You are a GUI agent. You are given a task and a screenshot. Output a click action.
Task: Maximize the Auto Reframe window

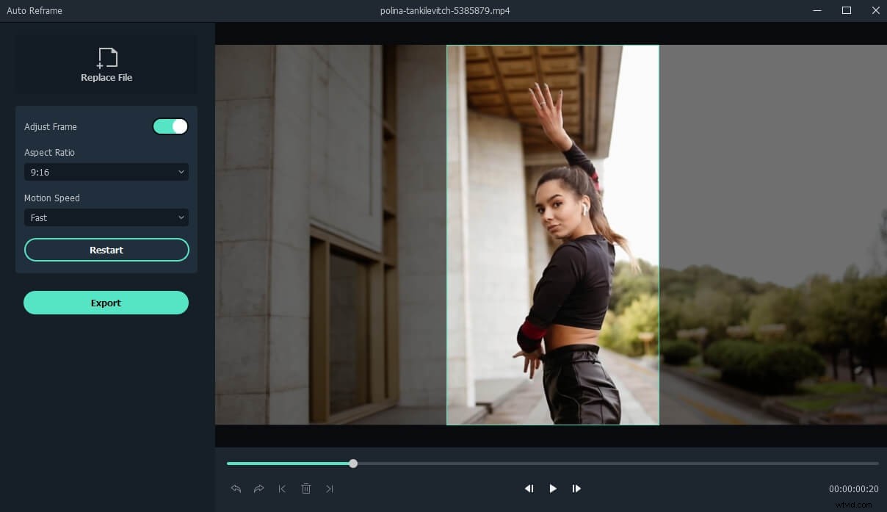(x=846, y=10)
